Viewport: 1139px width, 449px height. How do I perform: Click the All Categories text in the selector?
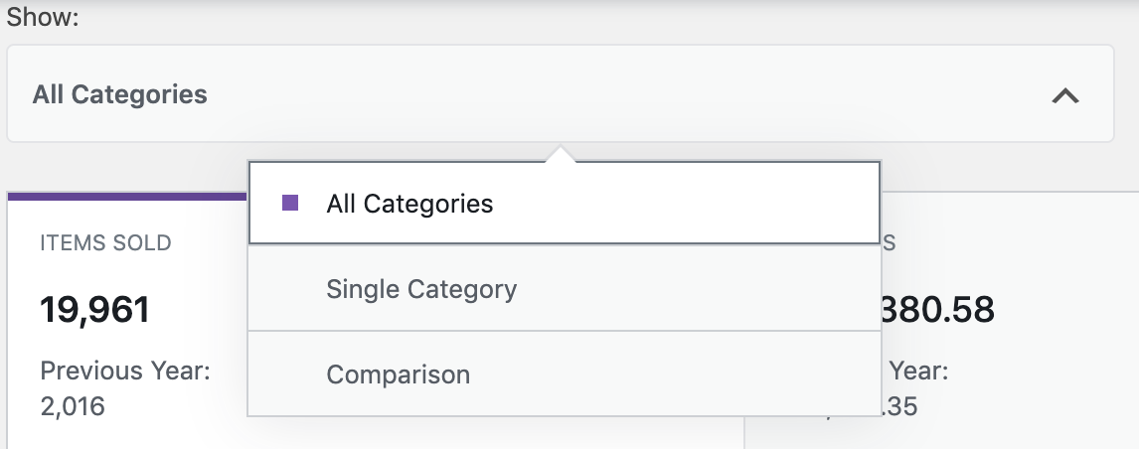pos(120,95)
